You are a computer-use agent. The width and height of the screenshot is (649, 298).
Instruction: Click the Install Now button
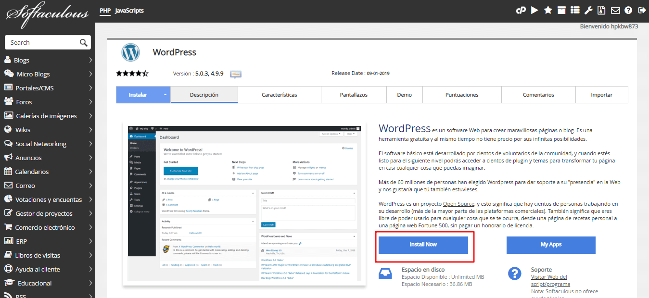pyautogui.click(x=423, y=245)
